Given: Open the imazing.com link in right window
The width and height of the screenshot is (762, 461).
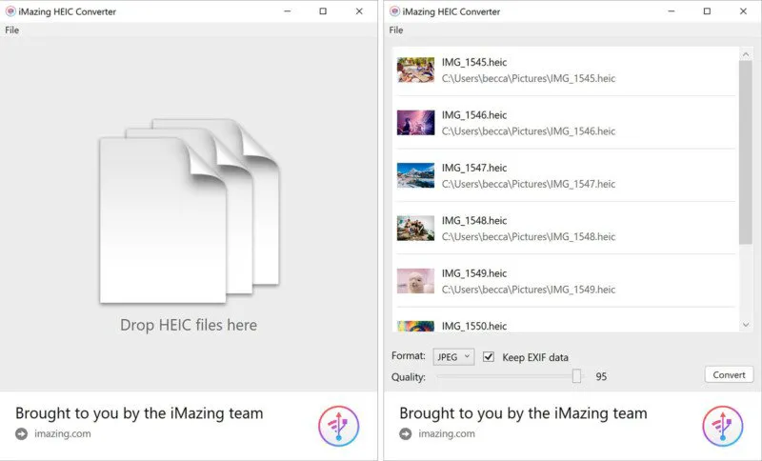Looking at the screenshot, I should coord(446,434).
